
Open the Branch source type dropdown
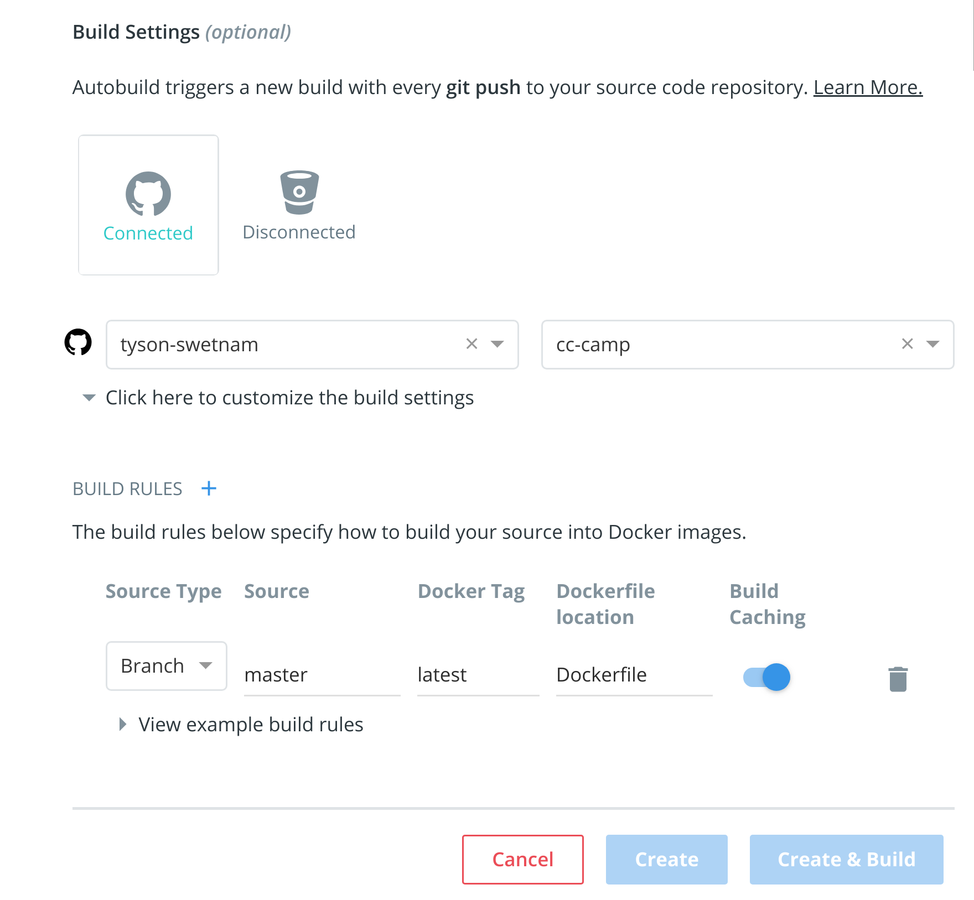[x=167, y=666]
